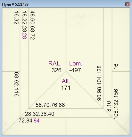Click the All. score 171
Screen dimensions: 132x137
(66, 88)
